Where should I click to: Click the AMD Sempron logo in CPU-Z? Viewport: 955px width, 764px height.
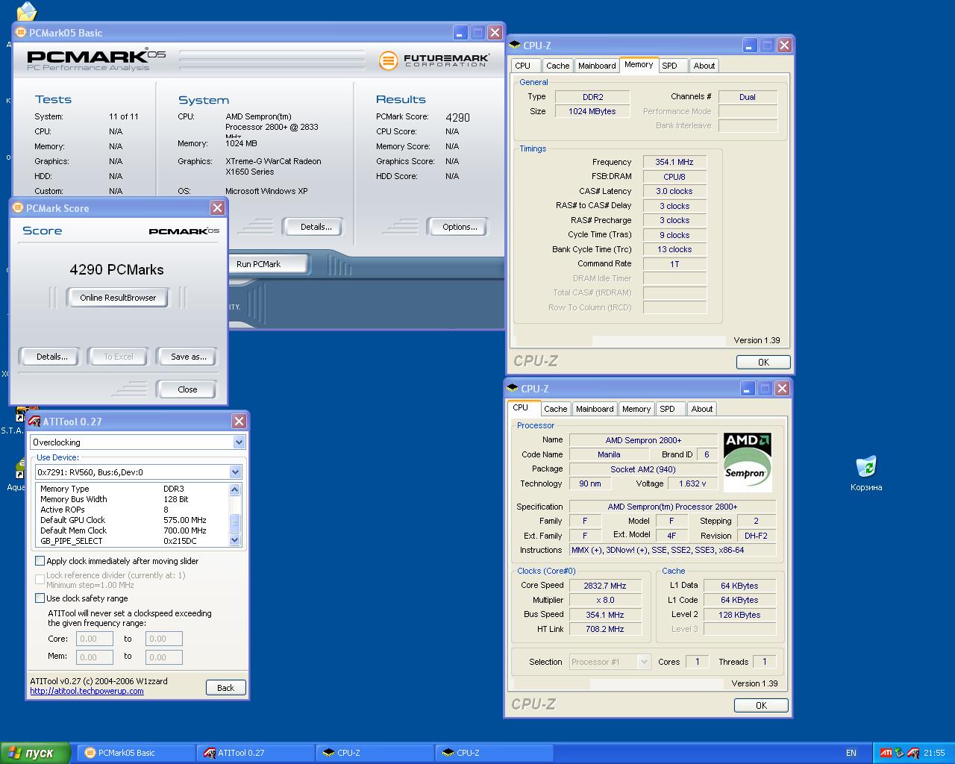[x=748, y=461]
